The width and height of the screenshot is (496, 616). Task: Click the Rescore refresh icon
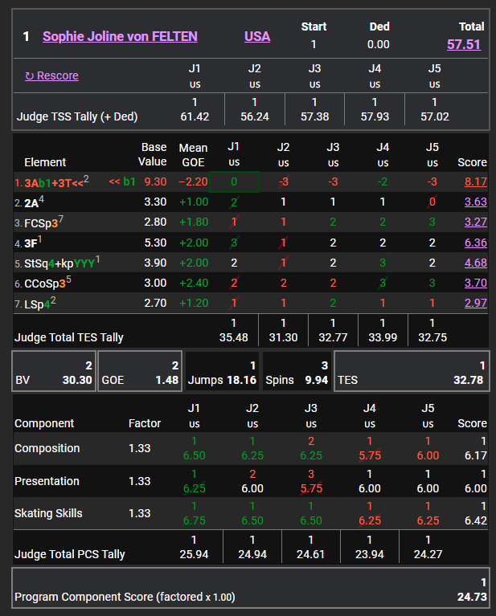click(x=30, y=75)
